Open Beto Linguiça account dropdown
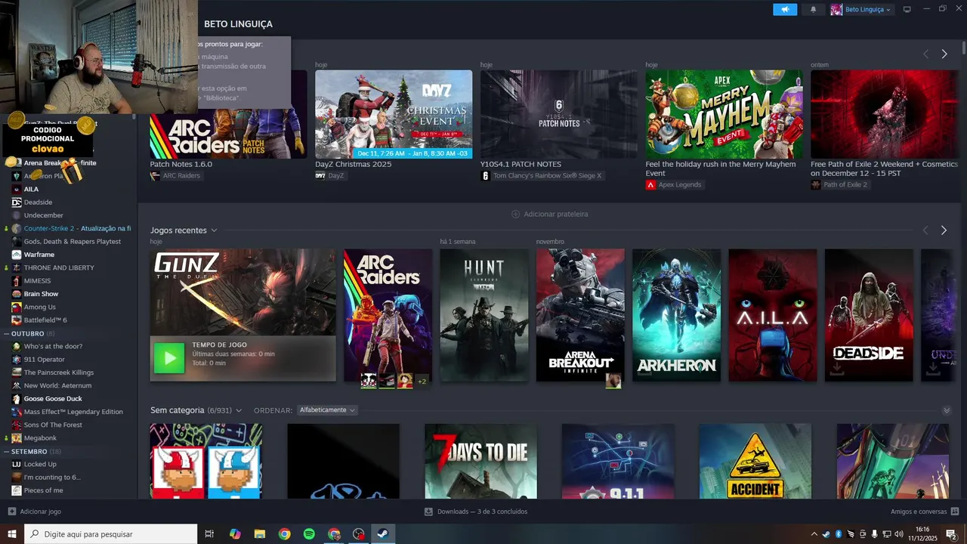The height and width of the screenshot is (544, 967). (x=861, y=10)
